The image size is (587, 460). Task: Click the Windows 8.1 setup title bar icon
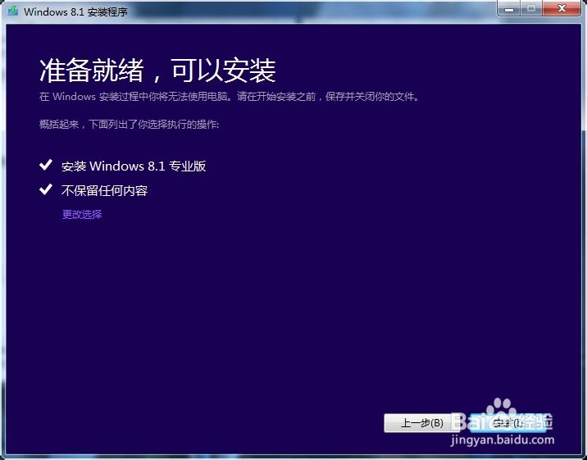pos(13,11)
